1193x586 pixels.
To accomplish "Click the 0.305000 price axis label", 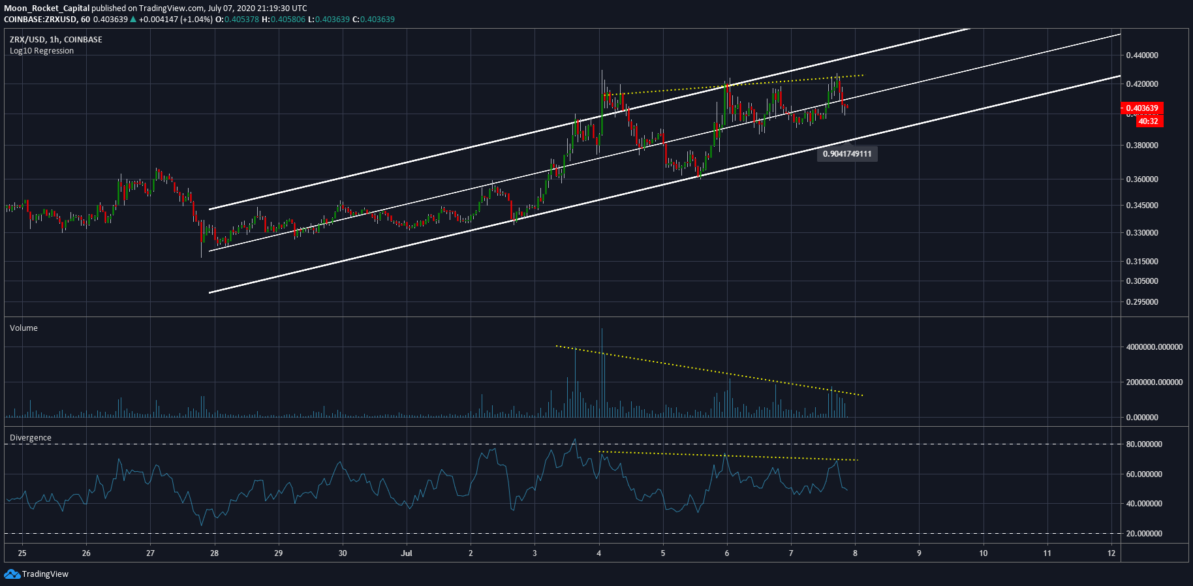I will [x=1142, y=281].
